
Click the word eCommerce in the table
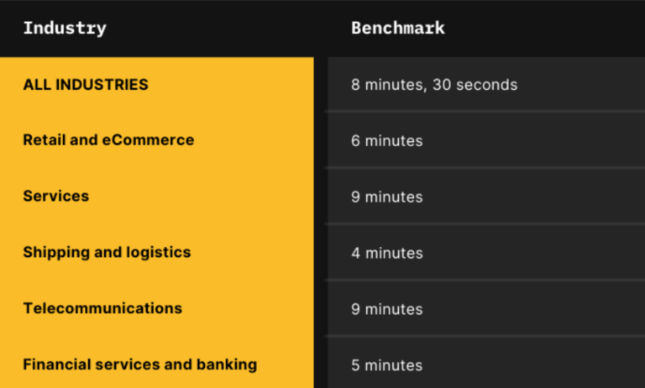coord(148,140)
